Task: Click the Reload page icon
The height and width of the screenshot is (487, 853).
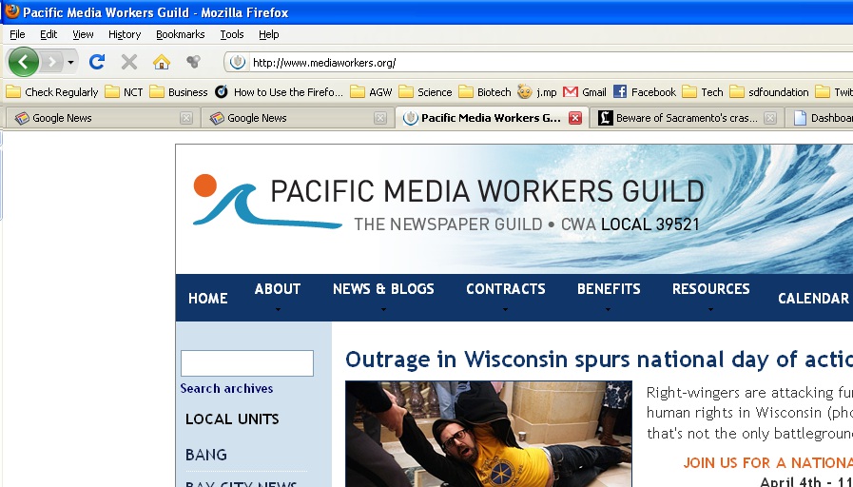Action: pos(96,62)
